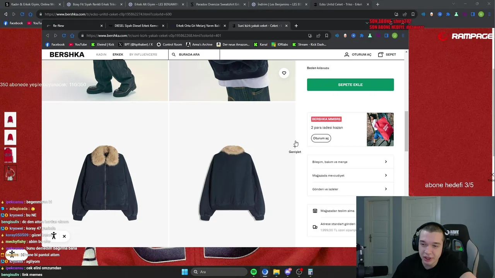Add the jacket to favorites with heart icon
The height and width of the screenshot is (278, 495).
284,73
